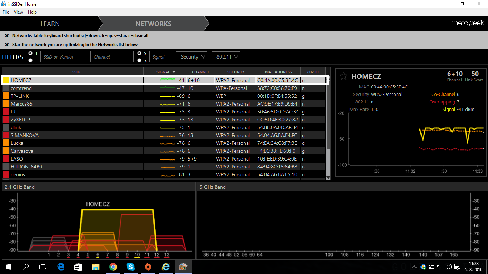
Task: Click the red swatch beside LJ
Action: click(5, 112)
